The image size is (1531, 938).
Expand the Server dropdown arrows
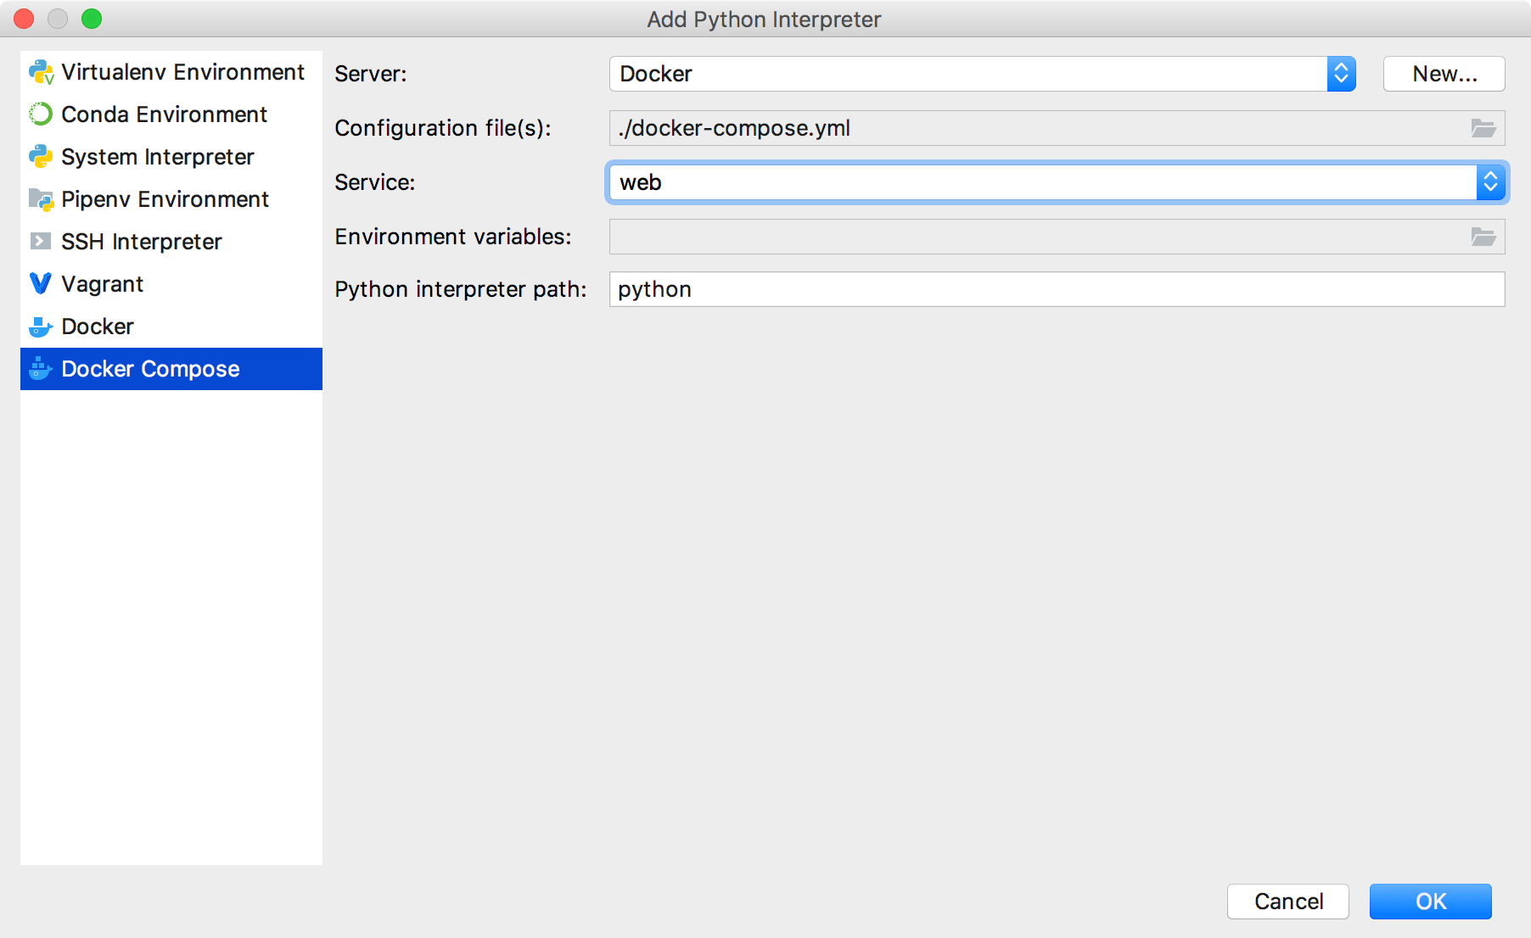point(1341,74)
